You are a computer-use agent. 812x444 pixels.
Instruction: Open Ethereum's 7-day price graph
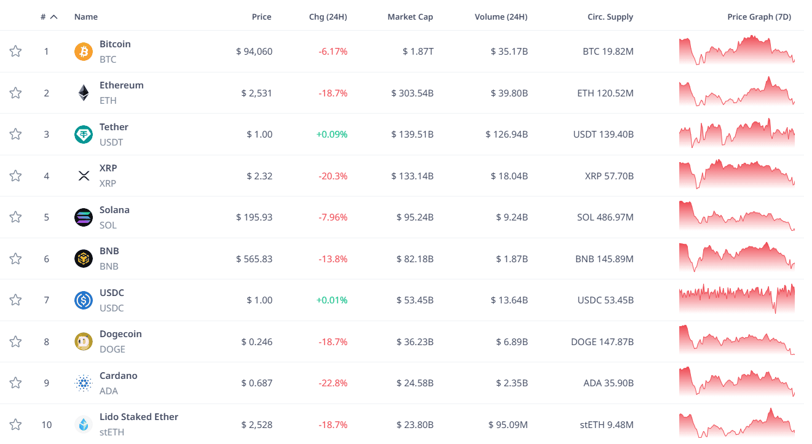[736, 93]
